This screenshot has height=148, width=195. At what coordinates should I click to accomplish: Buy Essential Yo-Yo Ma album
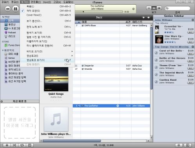[190, 32]
